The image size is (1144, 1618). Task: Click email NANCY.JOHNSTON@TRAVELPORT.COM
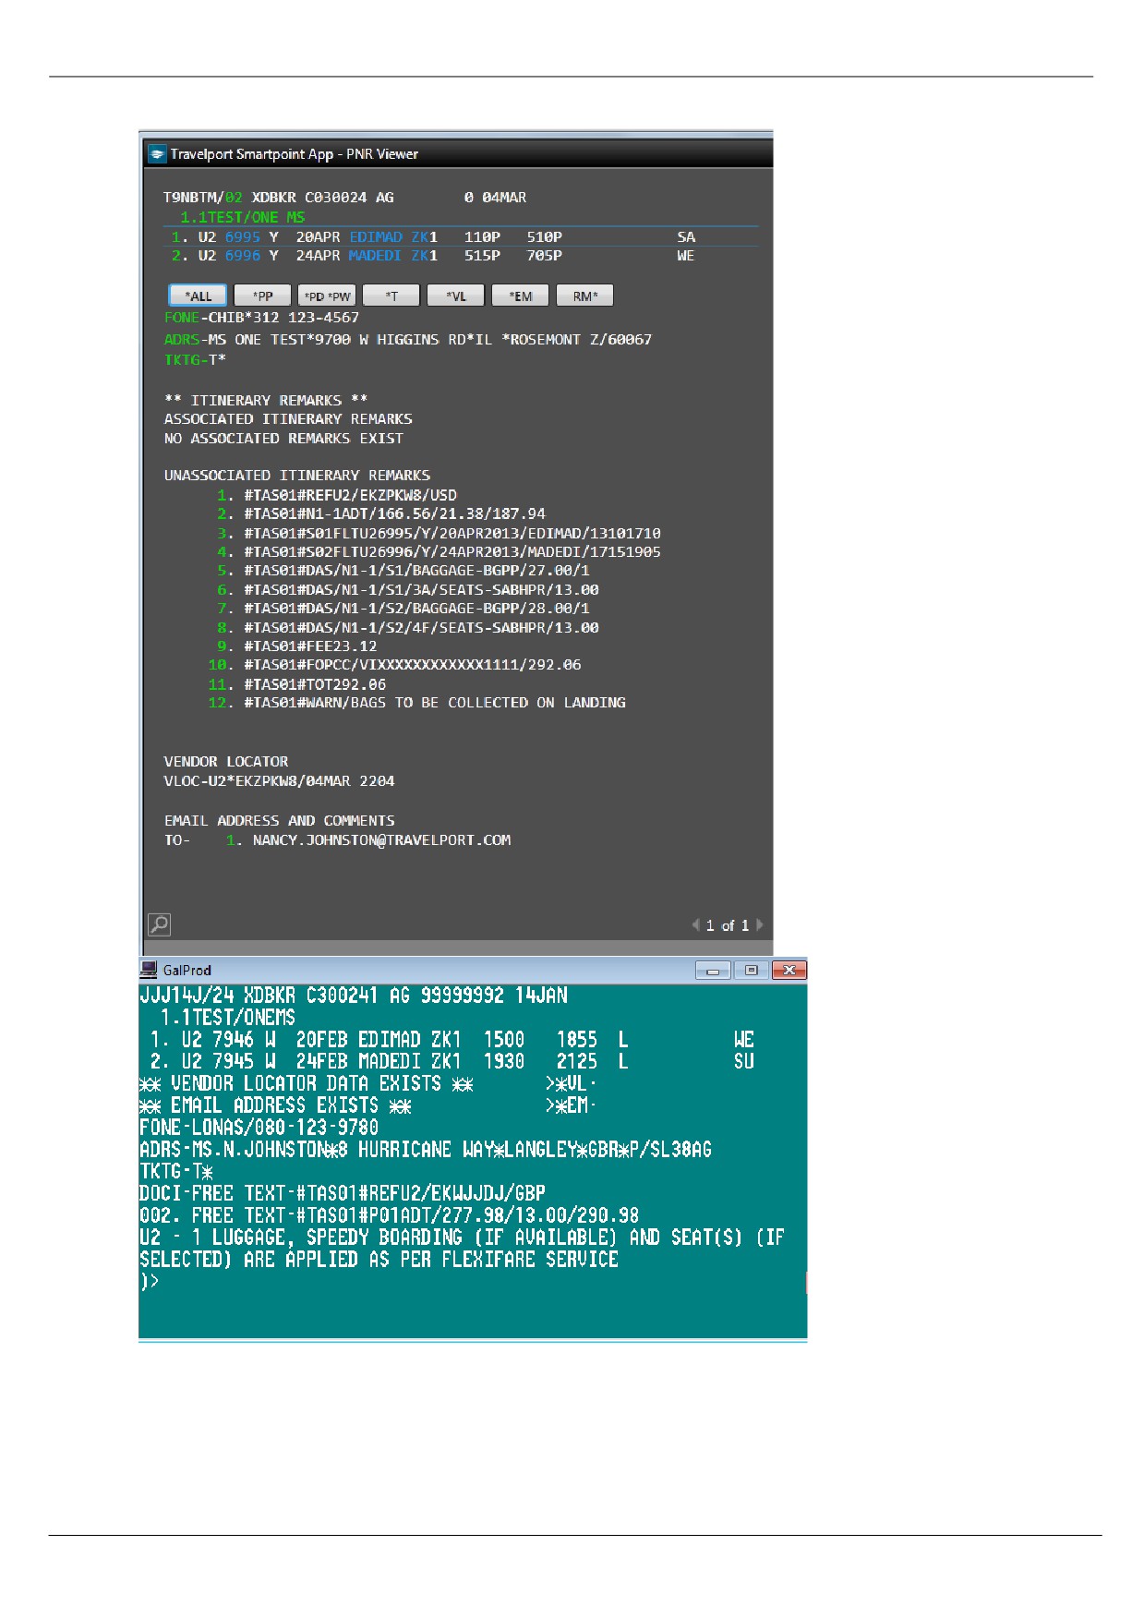381,840
